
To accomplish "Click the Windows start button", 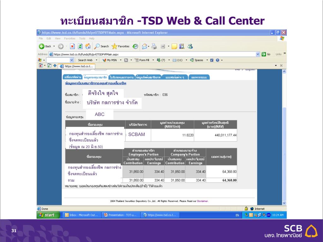I will [48, 215].
